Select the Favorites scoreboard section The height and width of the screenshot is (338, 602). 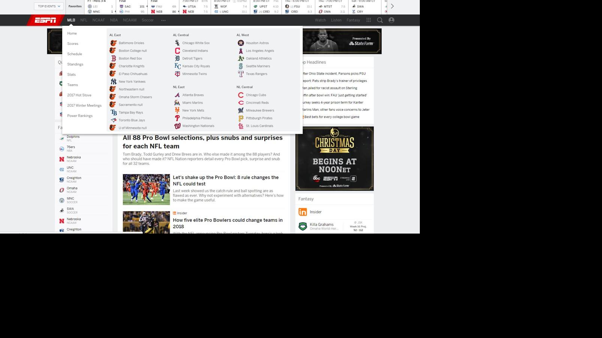[75, 6]
